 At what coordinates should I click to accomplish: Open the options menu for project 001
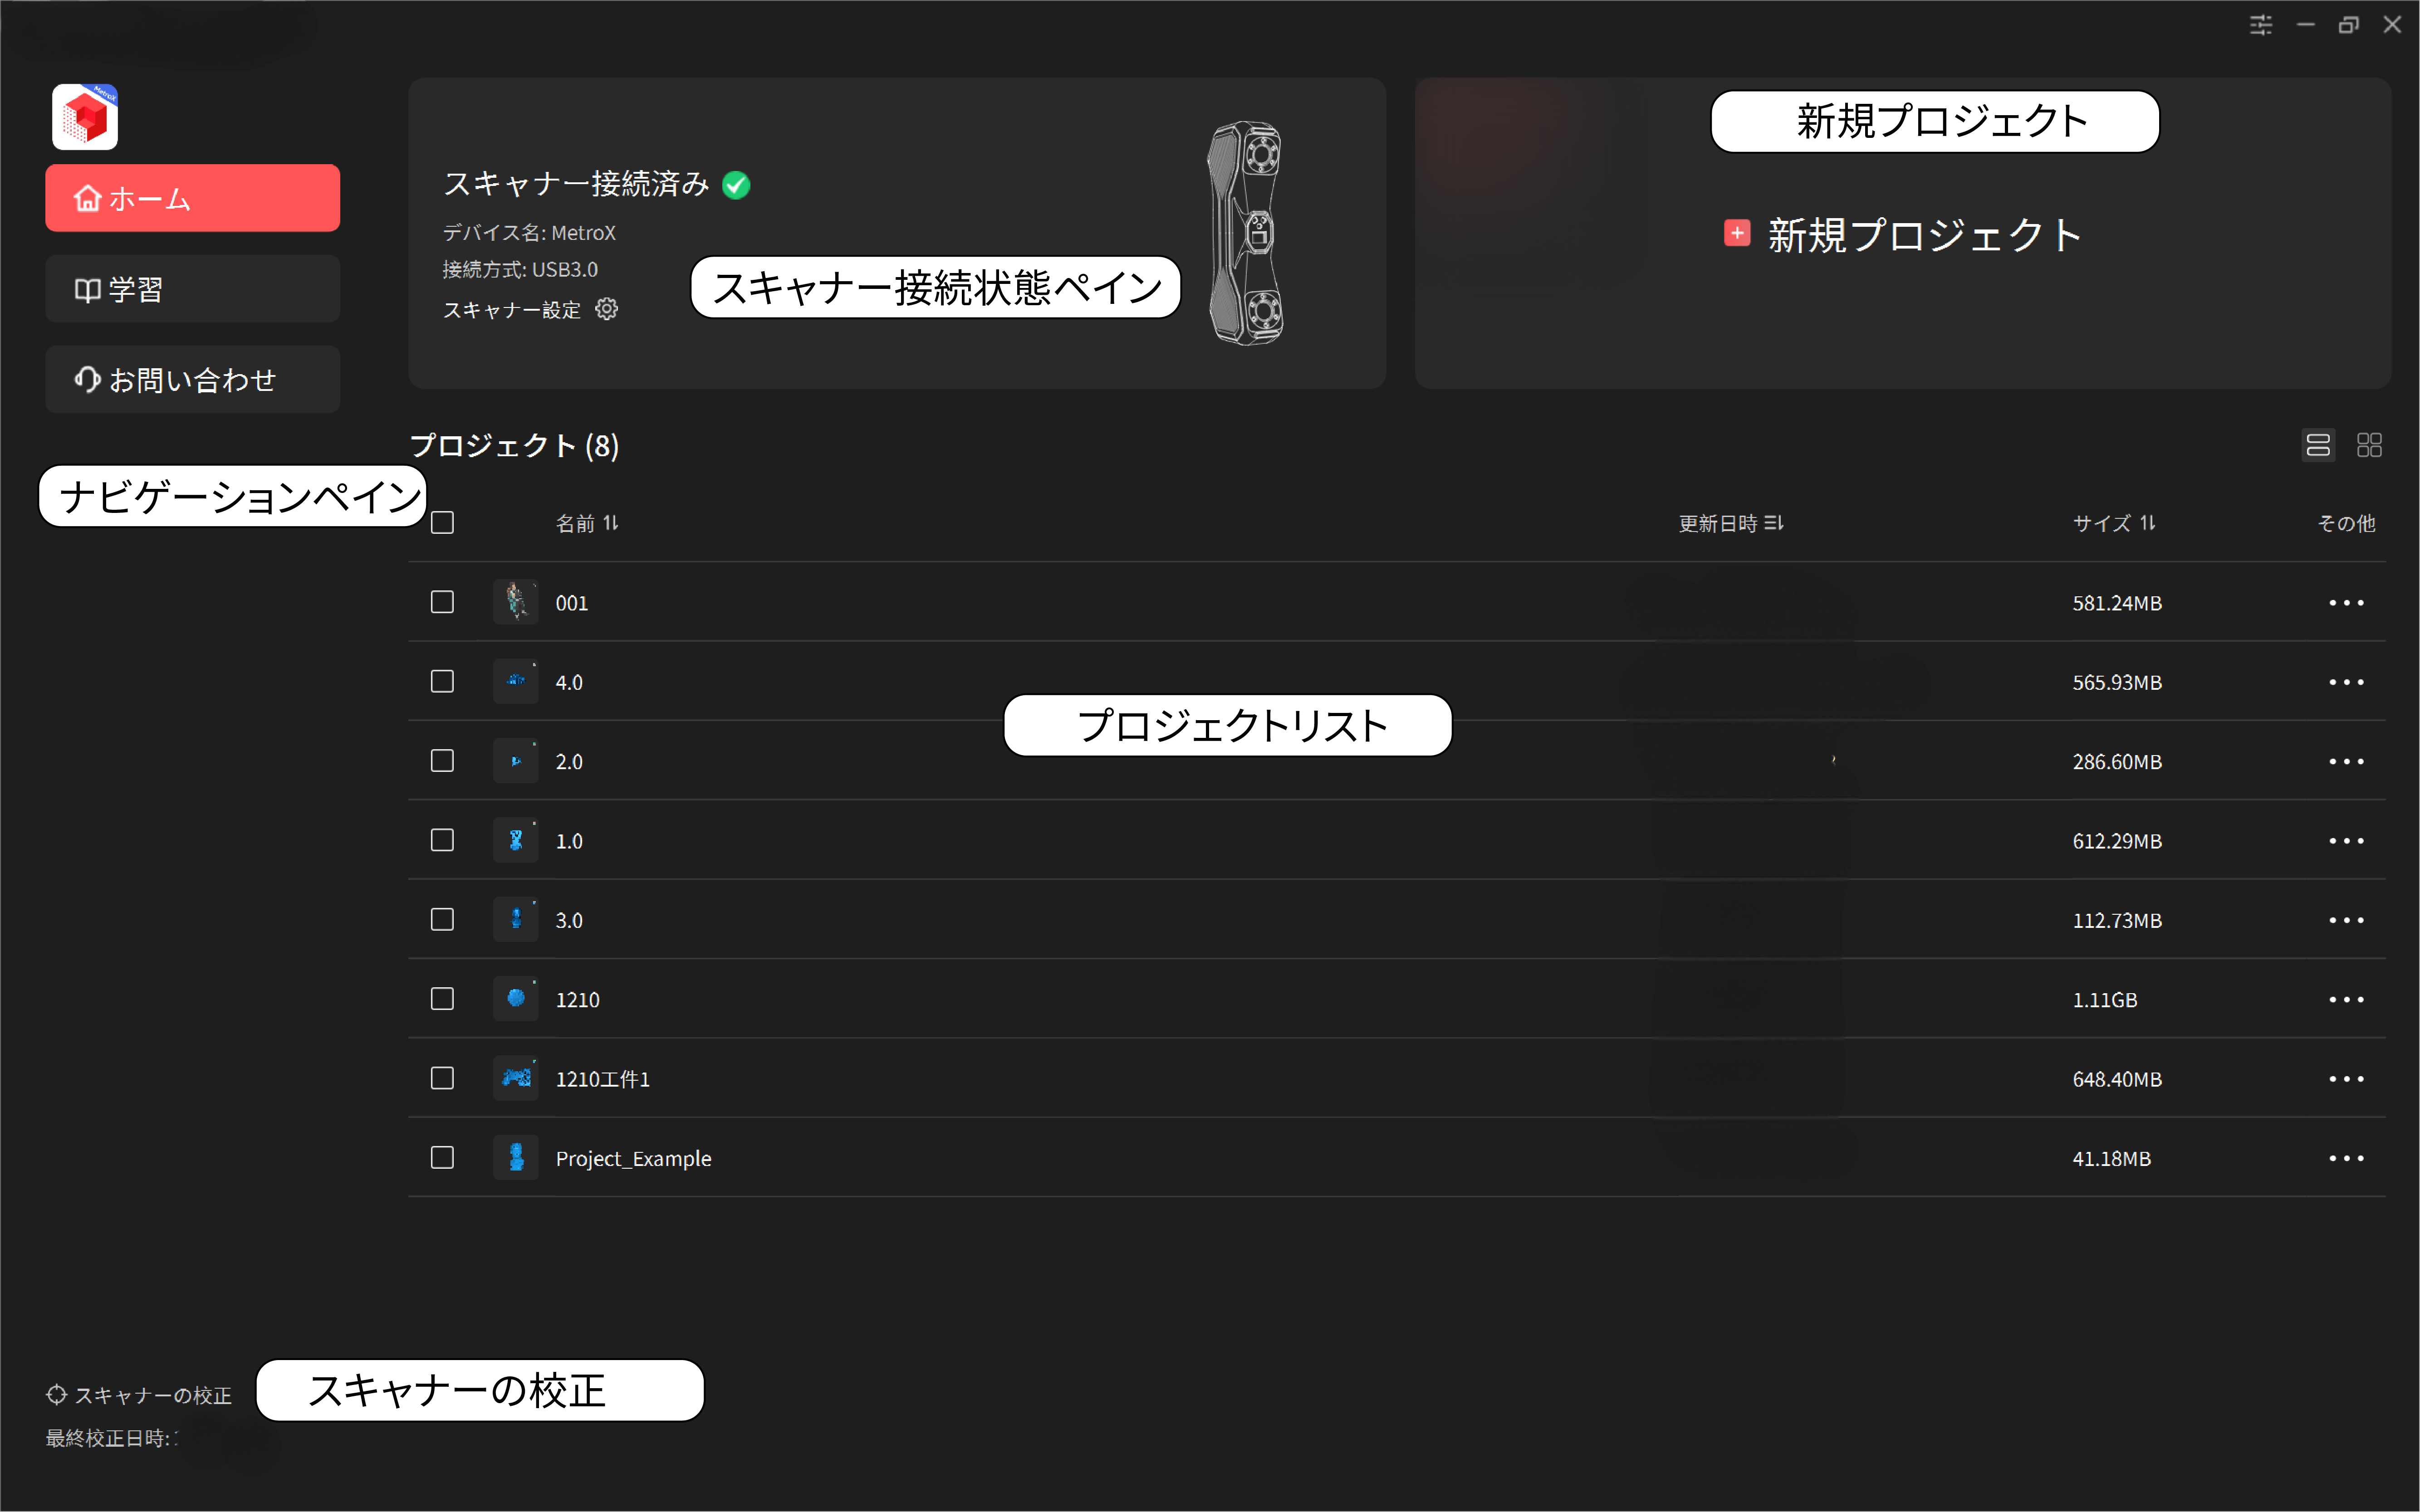(2347, 602)
